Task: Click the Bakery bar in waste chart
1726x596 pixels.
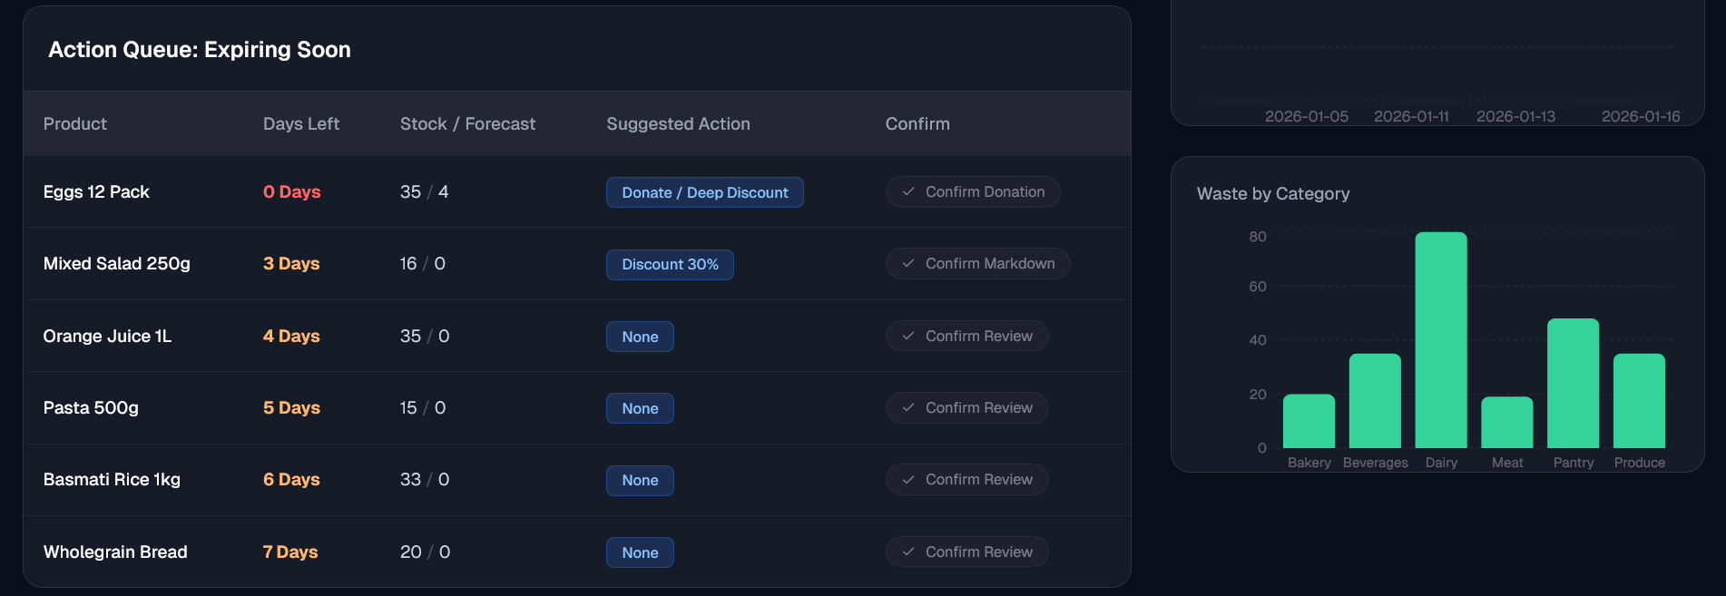Action: click(1309, 421)
